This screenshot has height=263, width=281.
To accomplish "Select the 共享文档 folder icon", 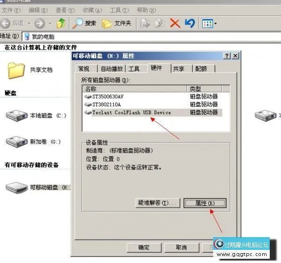I will point(16,70).
